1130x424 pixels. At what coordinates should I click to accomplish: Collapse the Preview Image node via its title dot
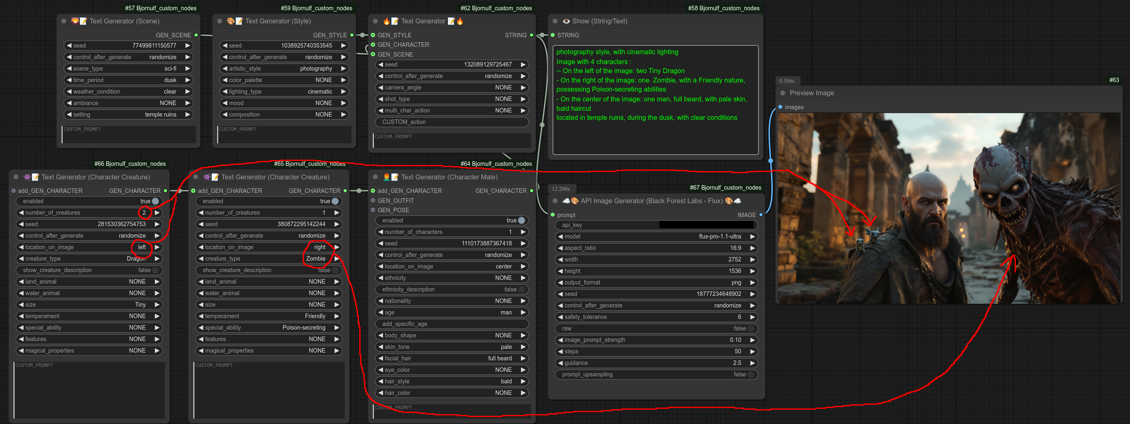point(783,93)
